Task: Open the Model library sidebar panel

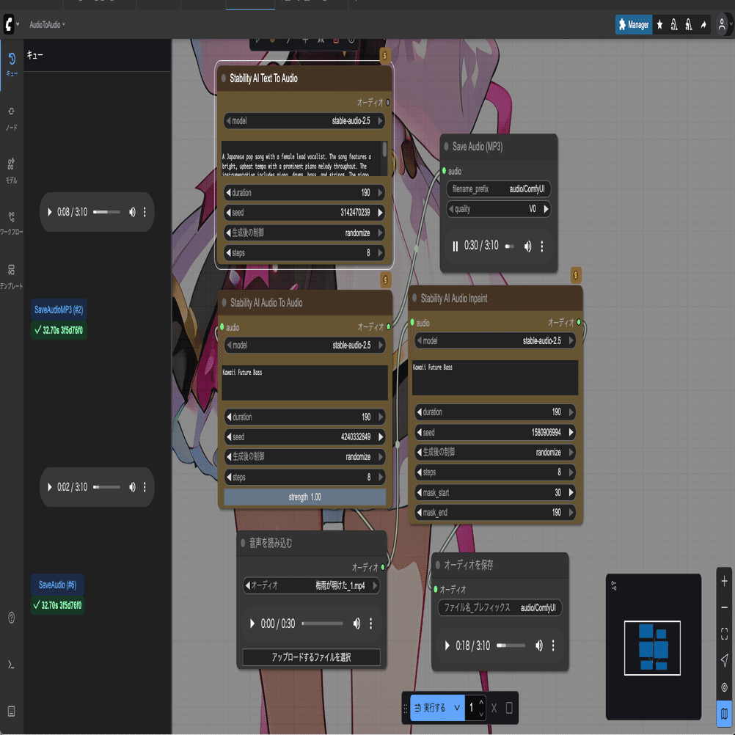Action: [12, 171]
